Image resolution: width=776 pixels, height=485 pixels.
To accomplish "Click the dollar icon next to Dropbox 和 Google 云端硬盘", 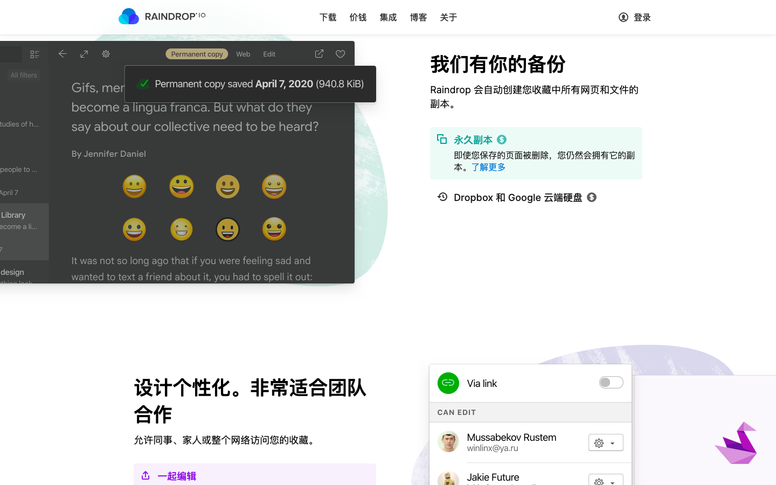I will pos(592,197).
